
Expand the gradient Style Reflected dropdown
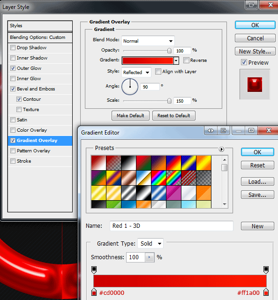(x=136, y=72)
